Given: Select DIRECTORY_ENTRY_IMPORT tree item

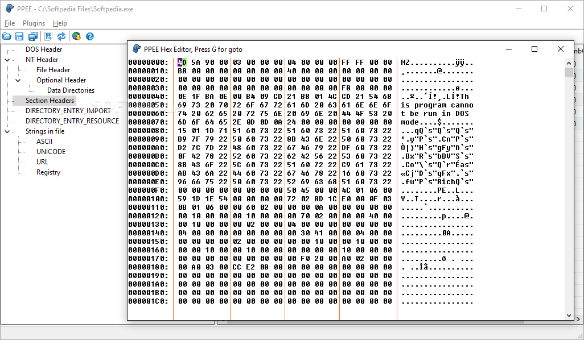Looking at the screenshot, I should pos(68,111).
